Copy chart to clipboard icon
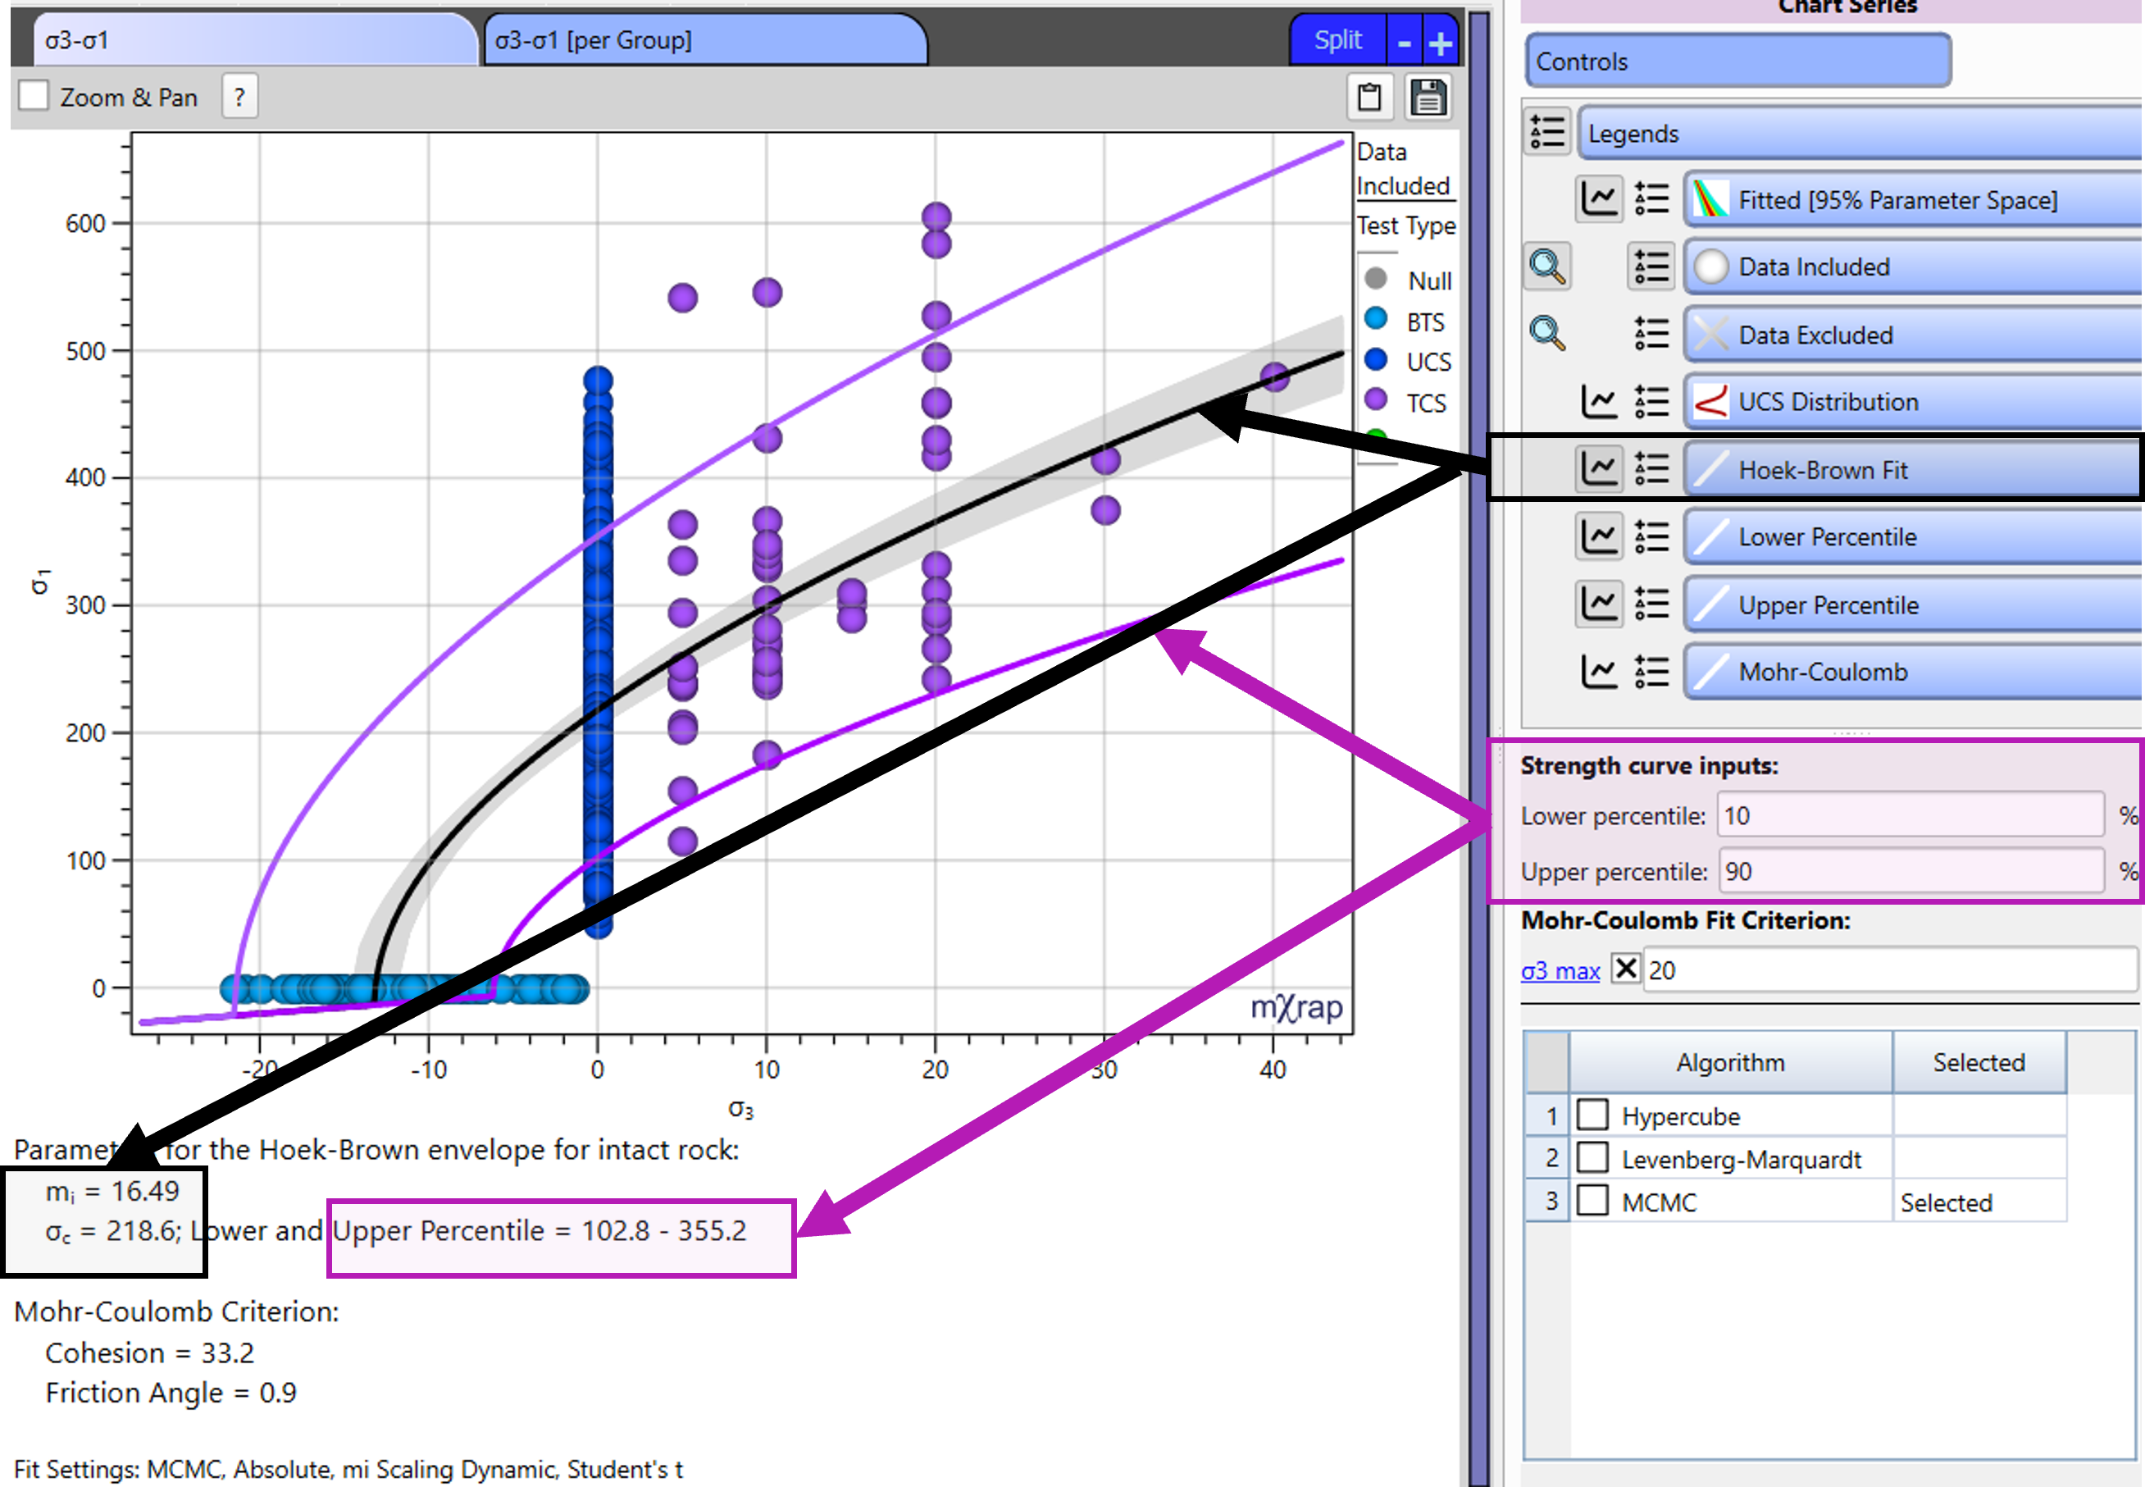Viewport: 2145px width, 1487px height. [x=1369, y=97]
